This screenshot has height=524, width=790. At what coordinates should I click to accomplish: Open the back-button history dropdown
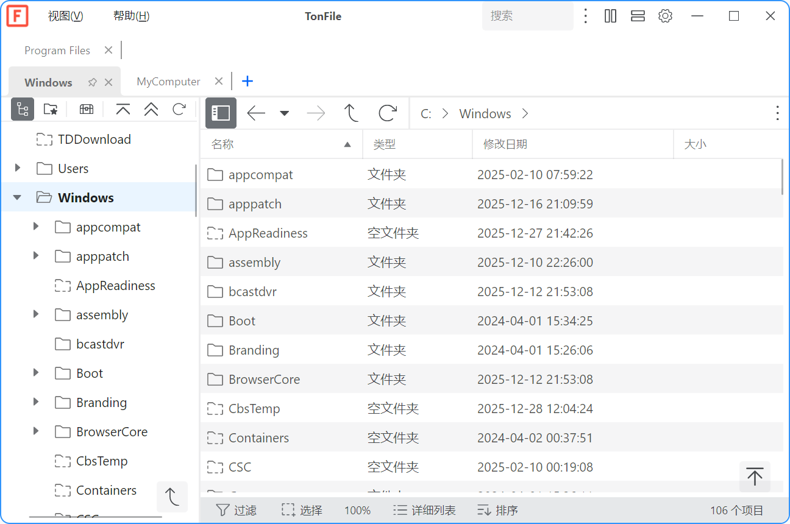(x=284, y=113)
